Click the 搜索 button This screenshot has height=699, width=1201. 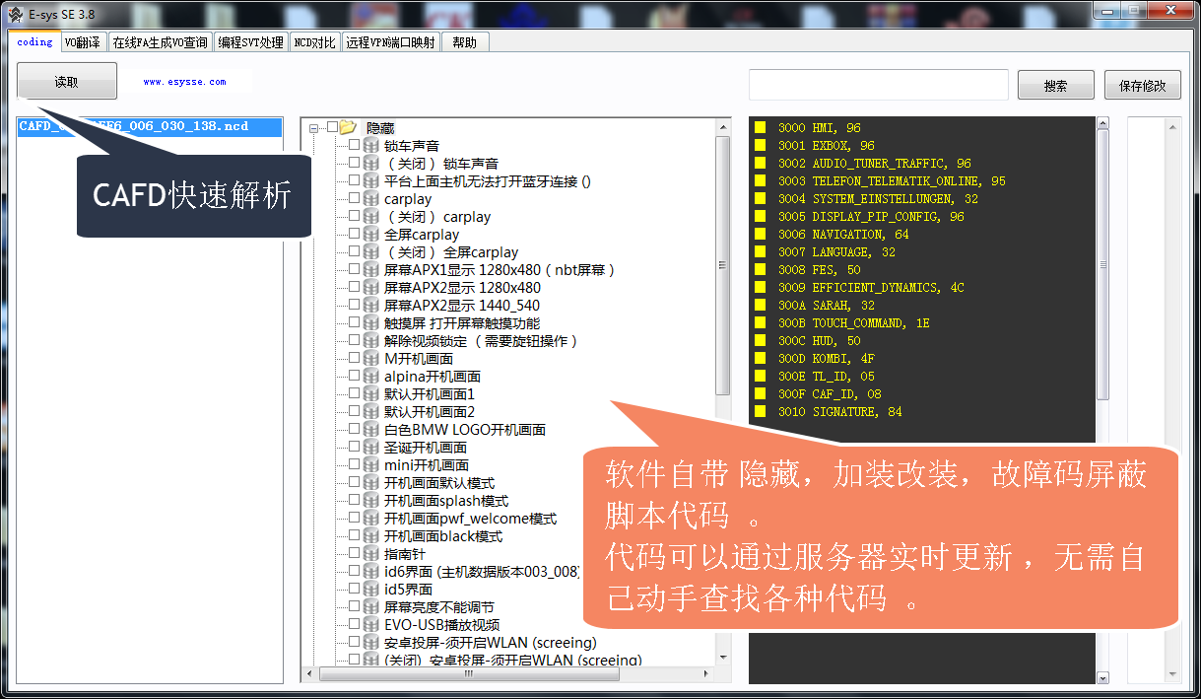tap(1056, 86)
